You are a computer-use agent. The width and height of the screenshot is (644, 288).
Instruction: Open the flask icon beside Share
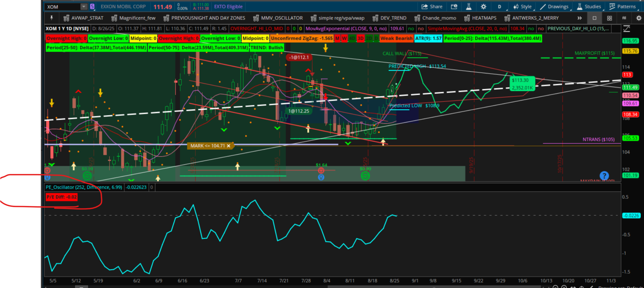click(469, 7)
